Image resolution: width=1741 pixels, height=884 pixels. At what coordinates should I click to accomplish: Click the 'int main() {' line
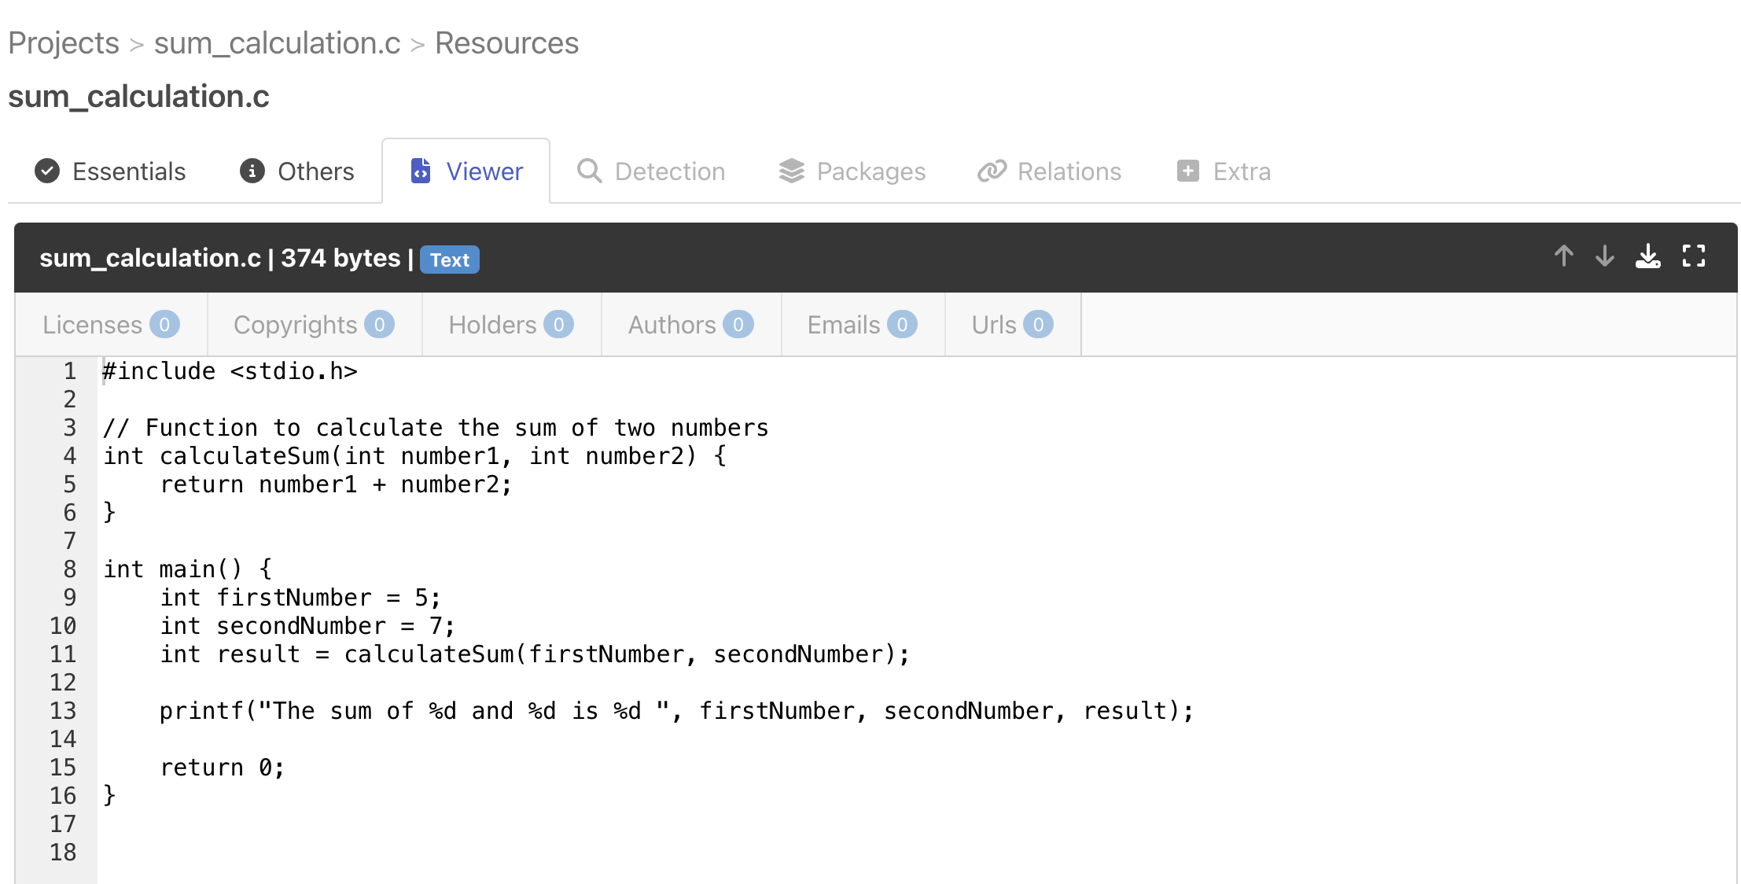point(188,569)
